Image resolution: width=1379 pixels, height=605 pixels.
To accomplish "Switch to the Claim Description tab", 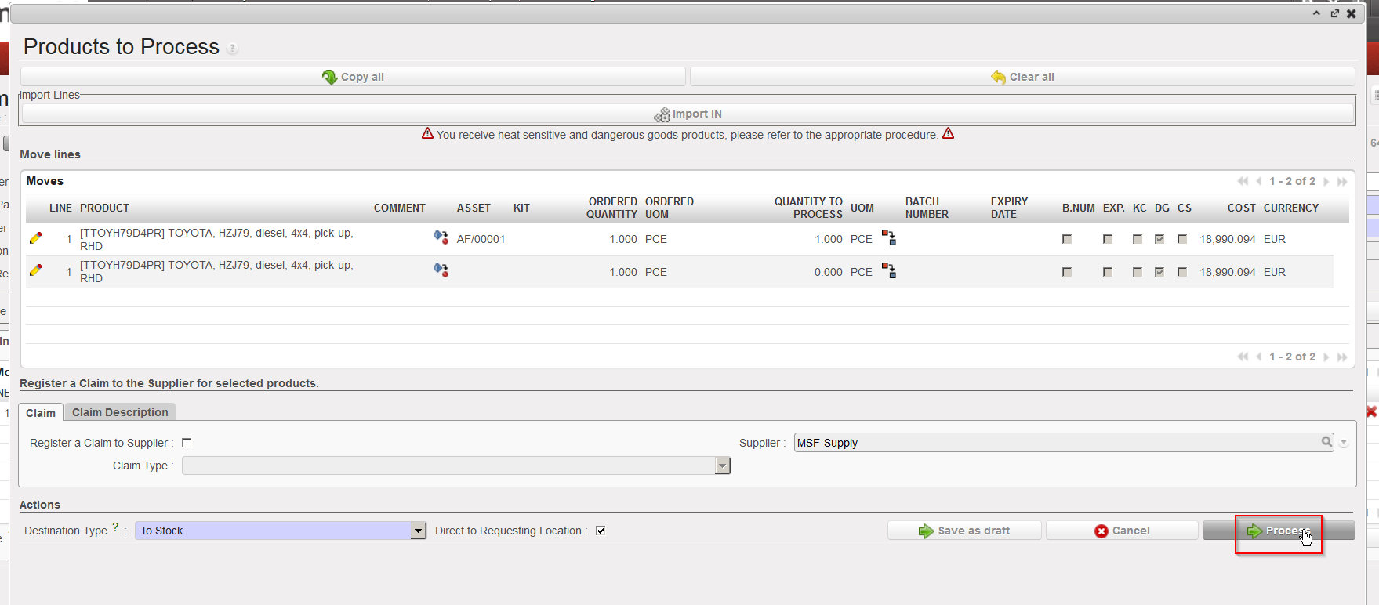I will 120,412.
